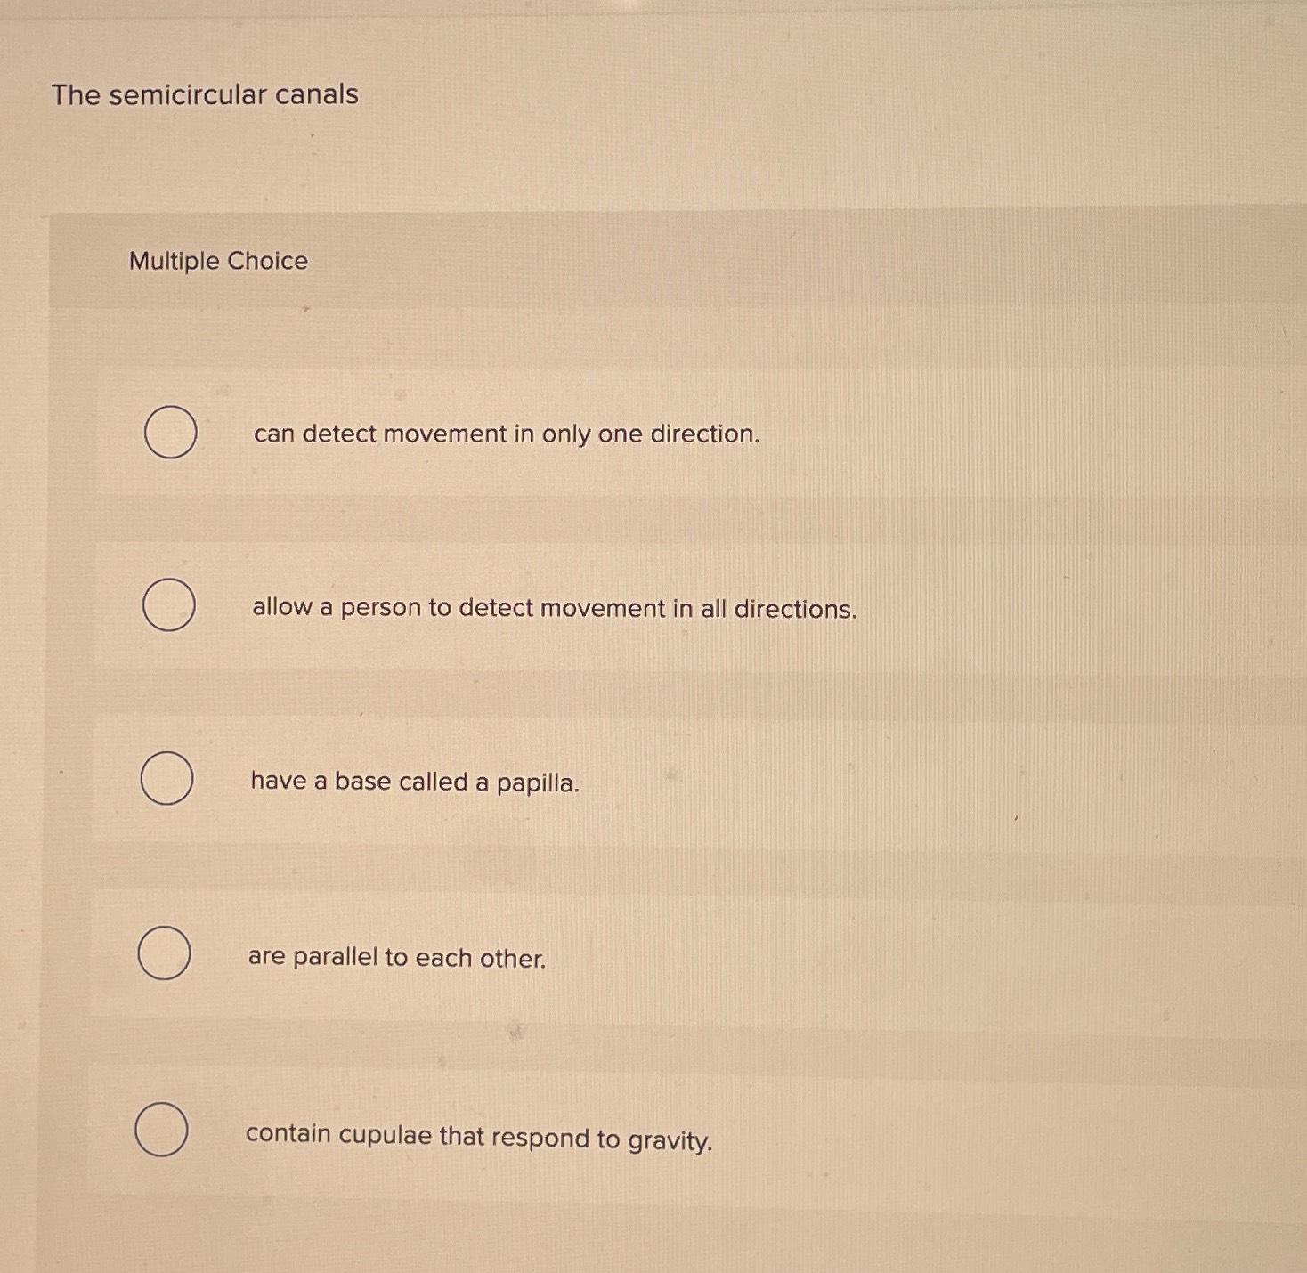Select the option 'have a base called a papilla'

pos(169,778)
